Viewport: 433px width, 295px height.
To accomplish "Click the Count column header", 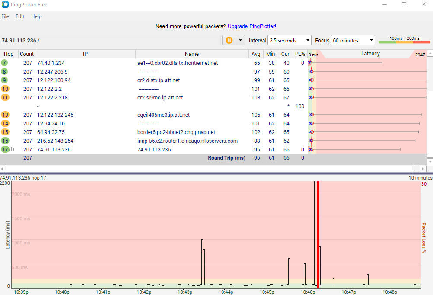I will click(x=27, y=54).
